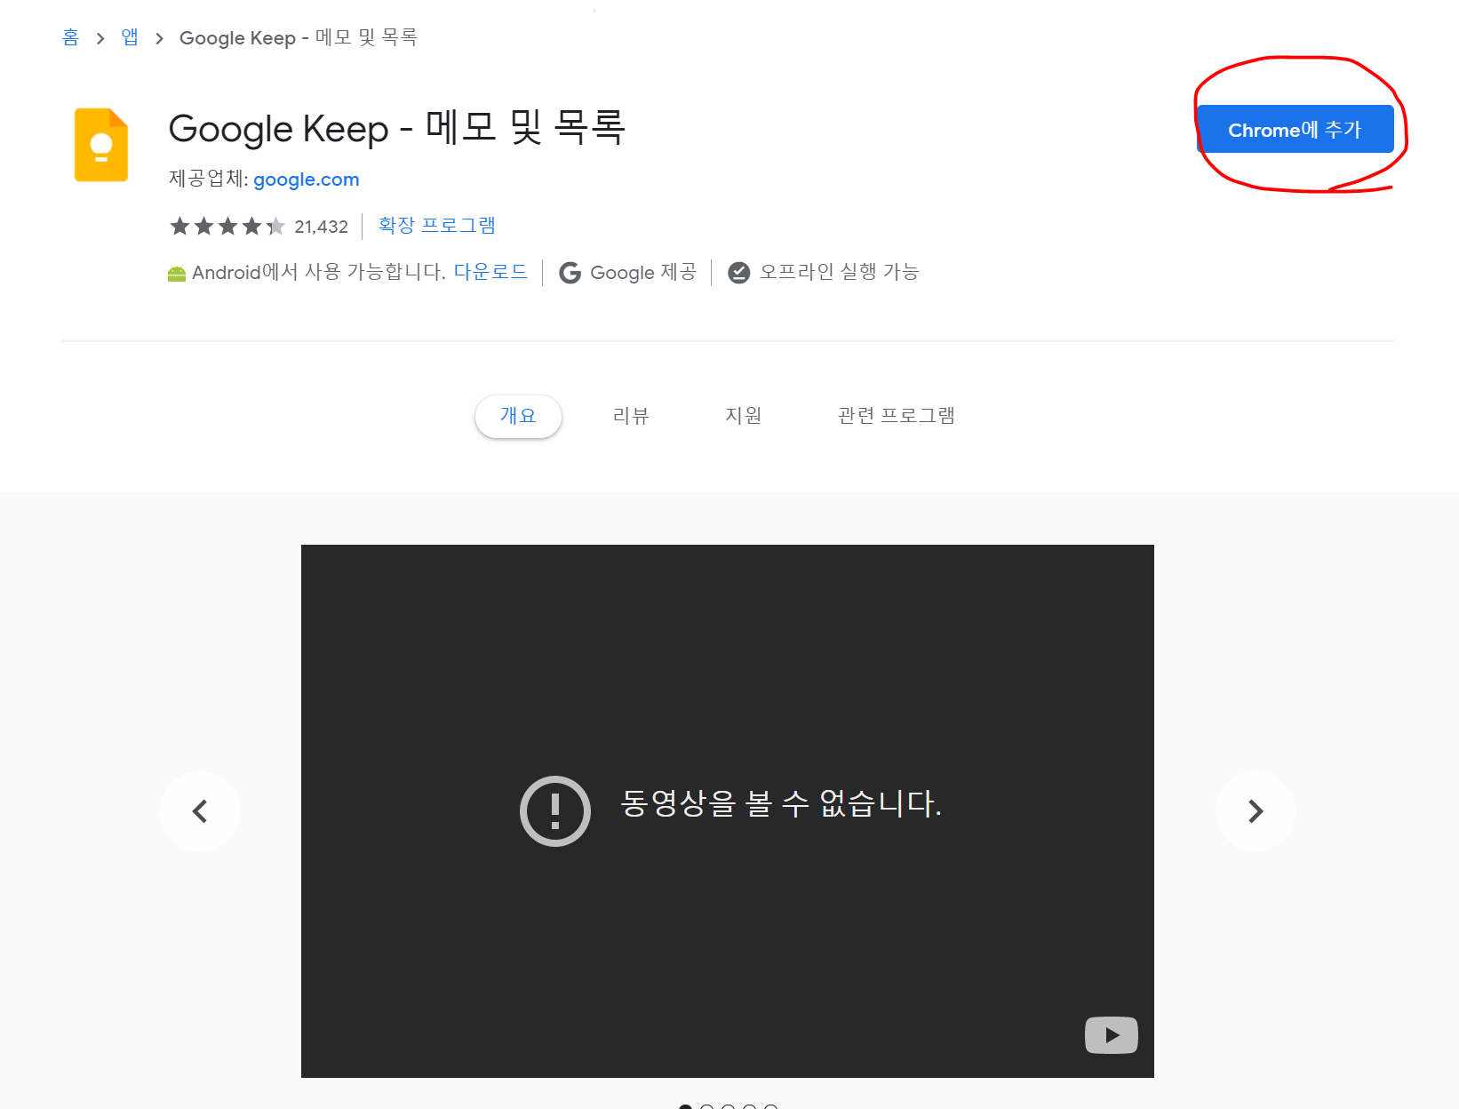The width and height of the screenshot is (1459, 1109).
Task: Click the Google G logo icon
Action: [x=570, y=273]
